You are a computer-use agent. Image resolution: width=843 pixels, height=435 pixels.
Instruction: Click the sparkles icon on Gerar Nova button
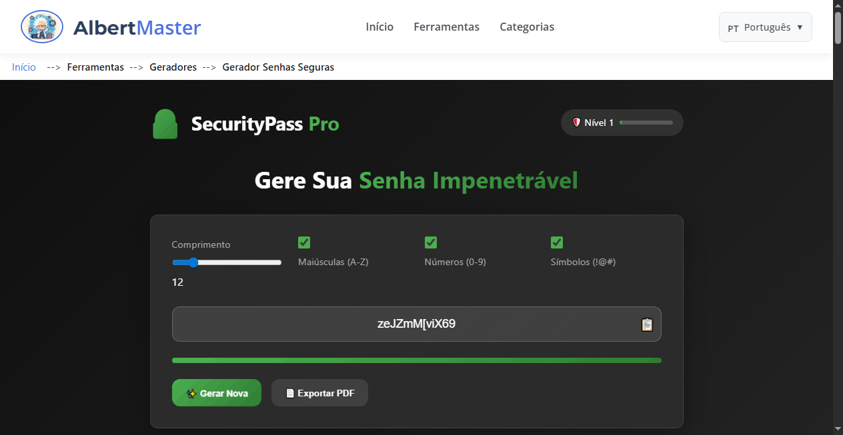click(x=192, y=392)
